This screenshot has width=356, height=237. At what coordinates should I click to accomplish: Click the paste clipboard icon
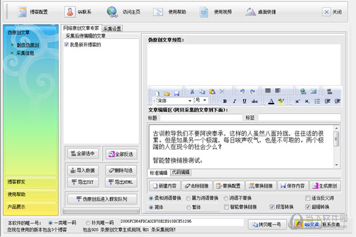pos(212,91)
